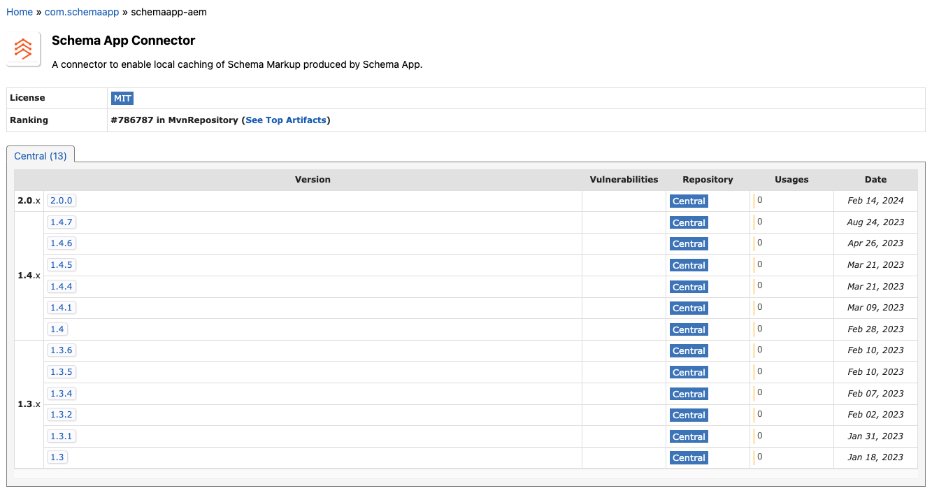The width and height of the screenshot is (932, 491).
Task: Click Central badge in 1.3.1 row
Action: (x=689, y=437)
